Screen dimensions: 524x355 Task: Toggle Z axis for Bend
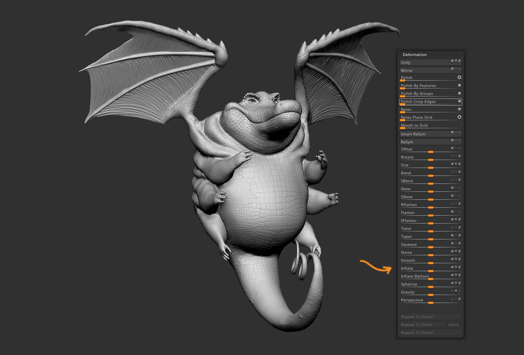coord(459,172)
